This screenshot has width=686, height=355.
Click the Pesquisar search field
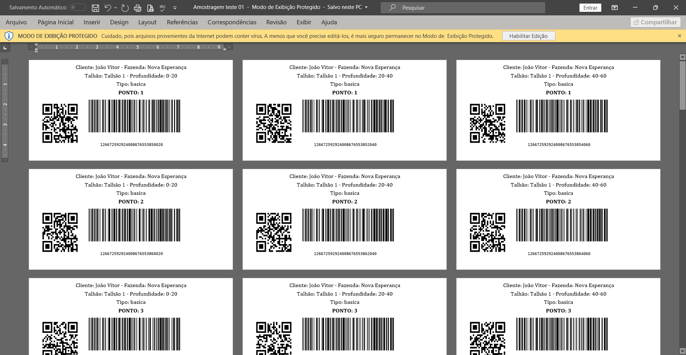pyautogui.click(x=463, y=8)
